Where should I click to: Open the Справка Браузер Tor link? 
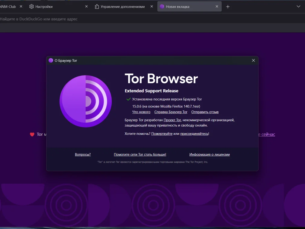pyautogui.click(x=171, y=112)
